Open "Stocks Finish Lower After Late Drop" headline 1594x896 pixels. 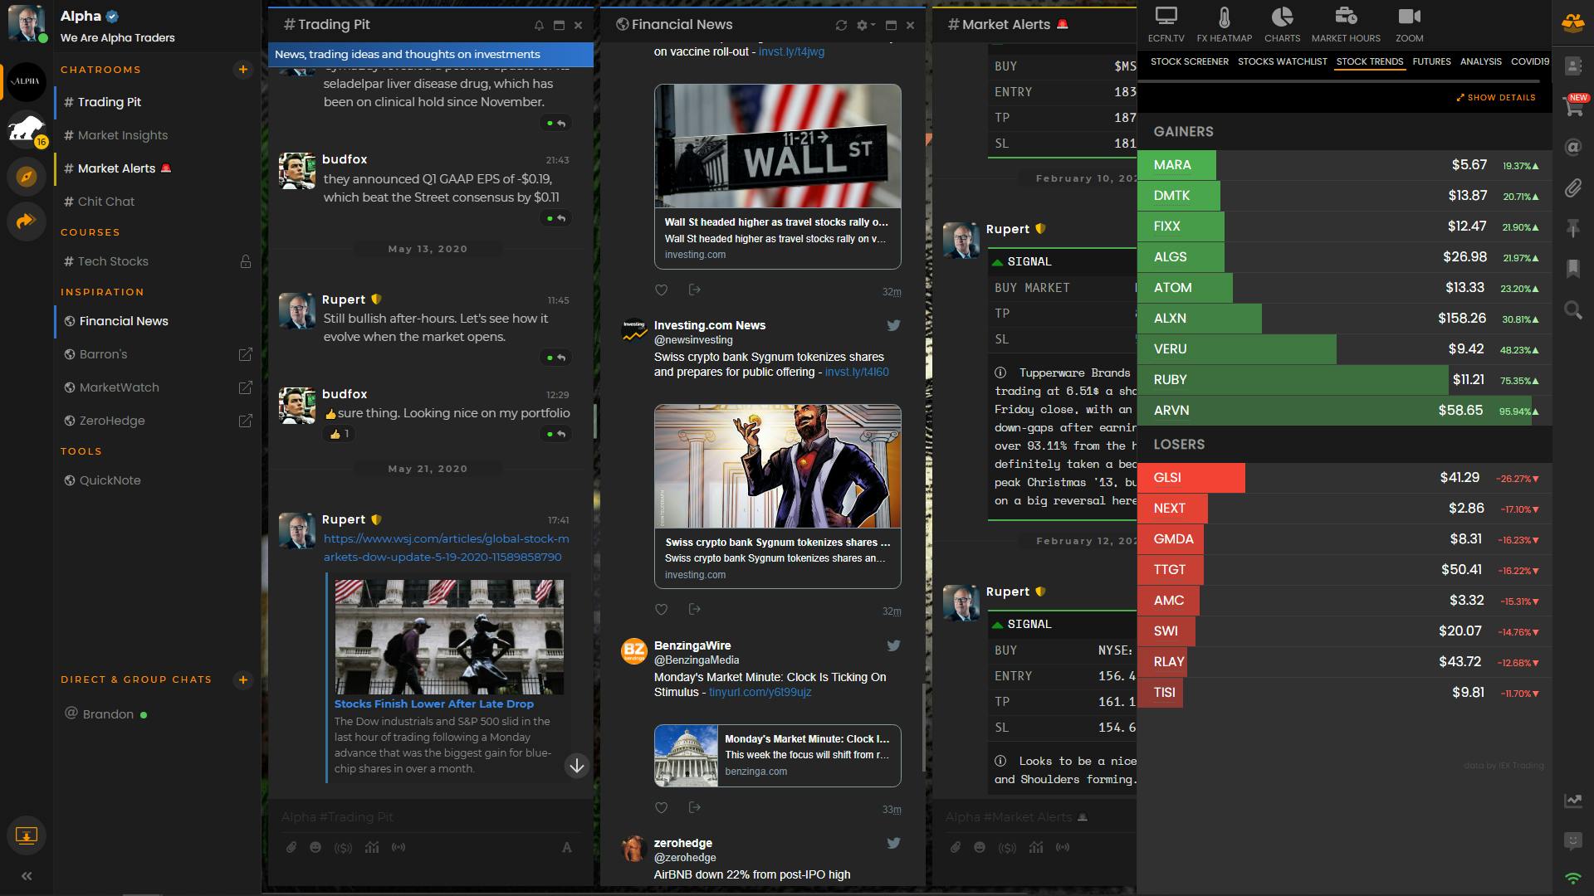click(x=434, y=704)
